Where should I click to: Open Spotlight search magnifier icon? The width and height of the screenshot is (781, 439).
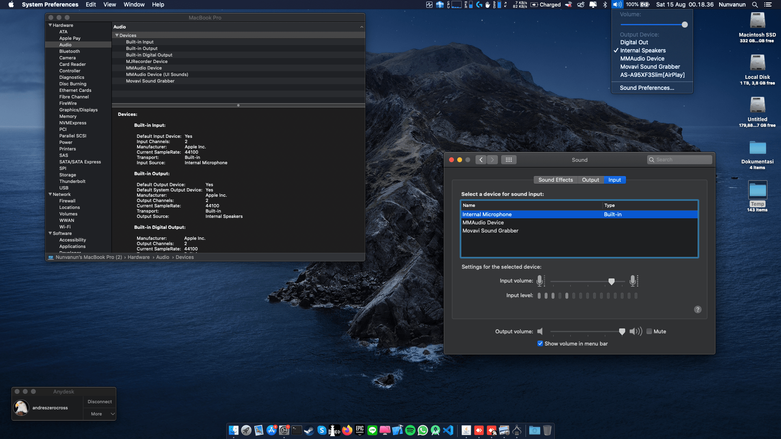(x=755, y=4)
